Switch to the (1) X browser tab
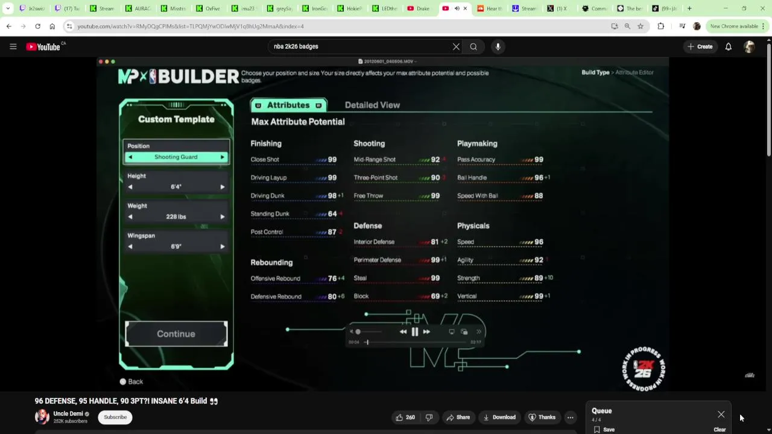The height and width of the screenshot is (434, 772). coord(558,8)
